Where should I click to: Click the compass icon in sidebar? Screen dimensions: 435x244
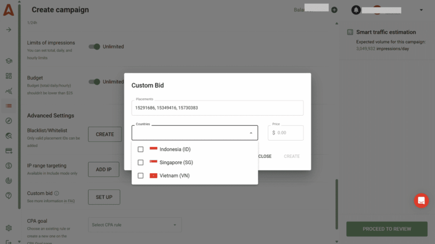[8, 121]
